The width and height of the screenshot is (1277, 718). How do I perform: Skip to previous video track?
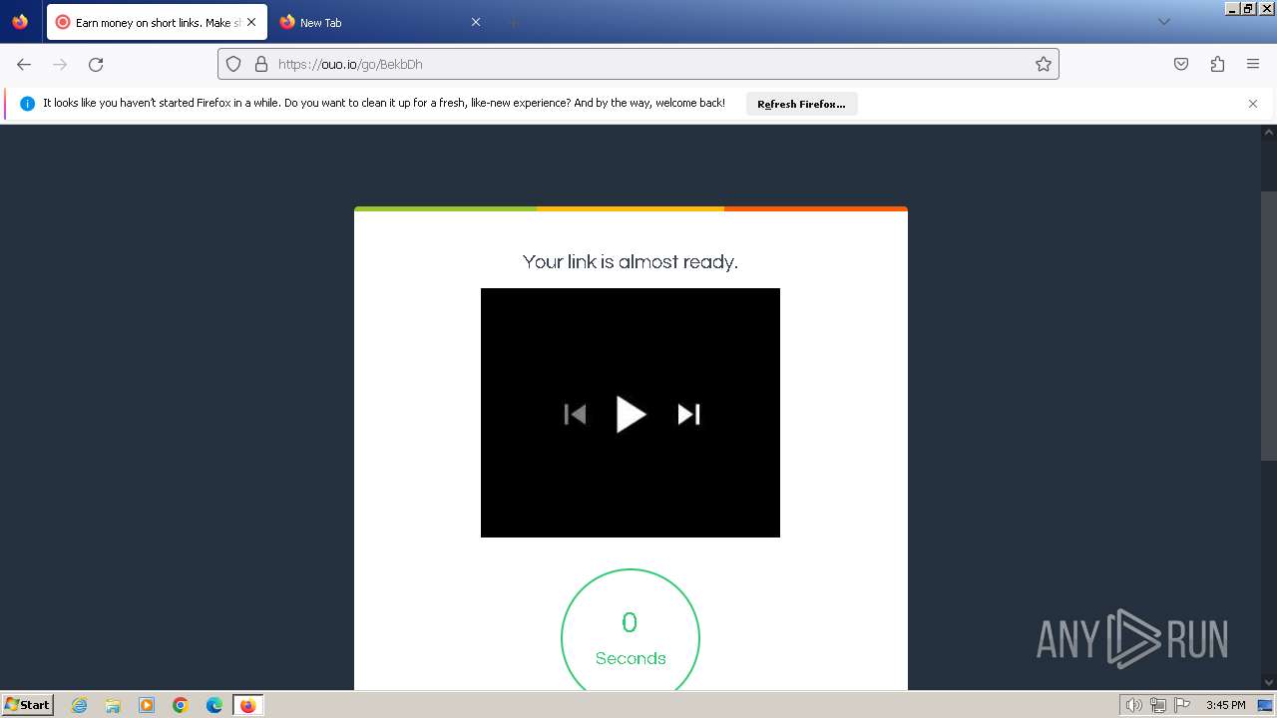click(576, 414)
